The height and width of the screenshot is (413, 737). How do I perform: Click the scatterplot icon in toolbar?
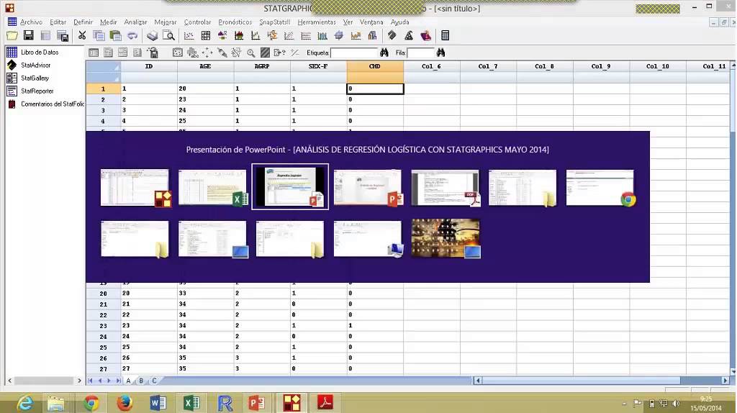(189, 36)
